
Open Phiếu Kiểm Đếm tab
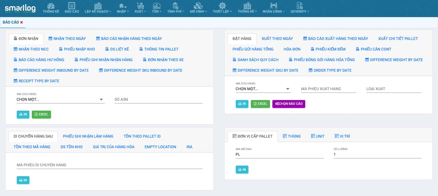click(328, 49)
